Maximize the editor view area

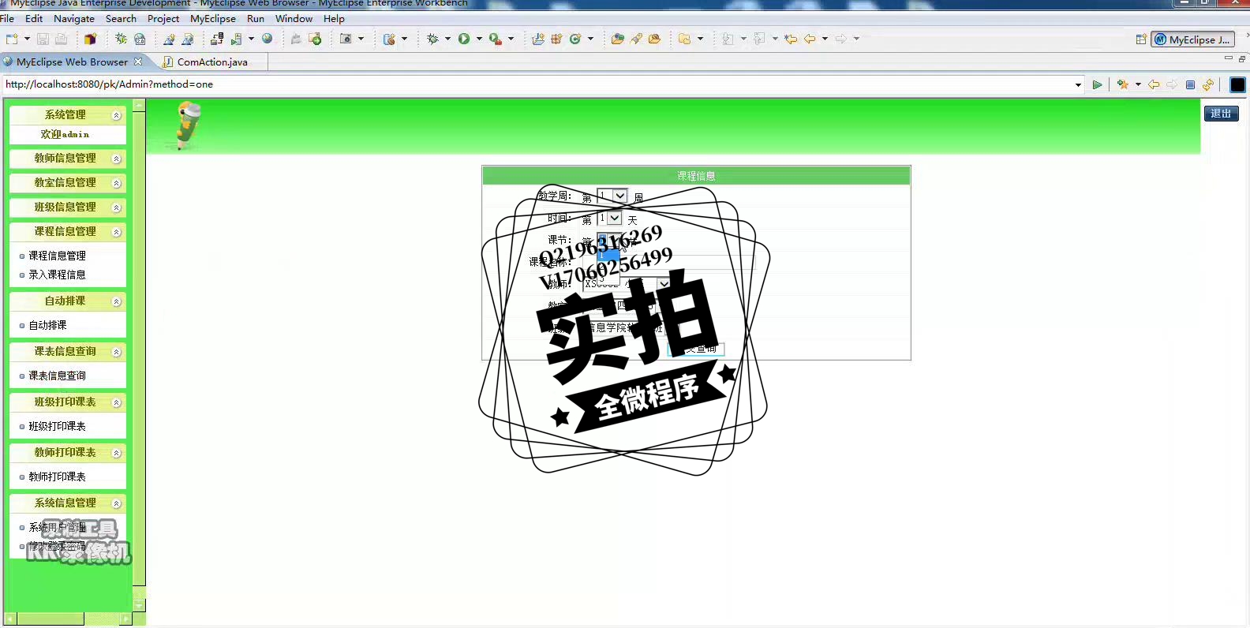(1242, 59)
